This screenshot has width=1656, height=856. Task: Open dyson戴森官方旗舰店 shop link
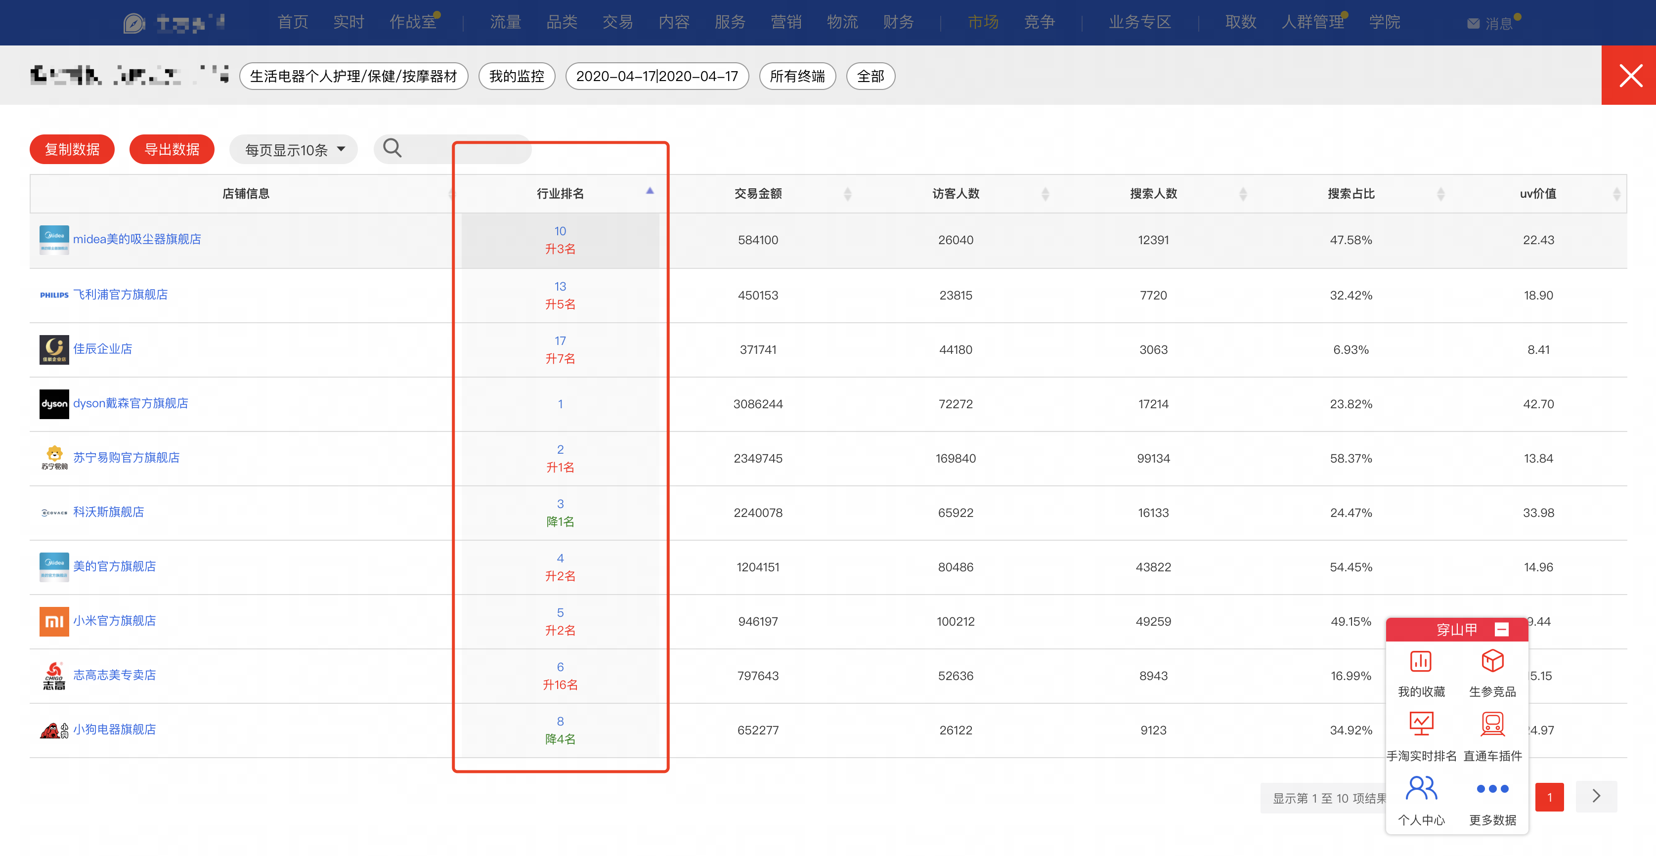131,403
